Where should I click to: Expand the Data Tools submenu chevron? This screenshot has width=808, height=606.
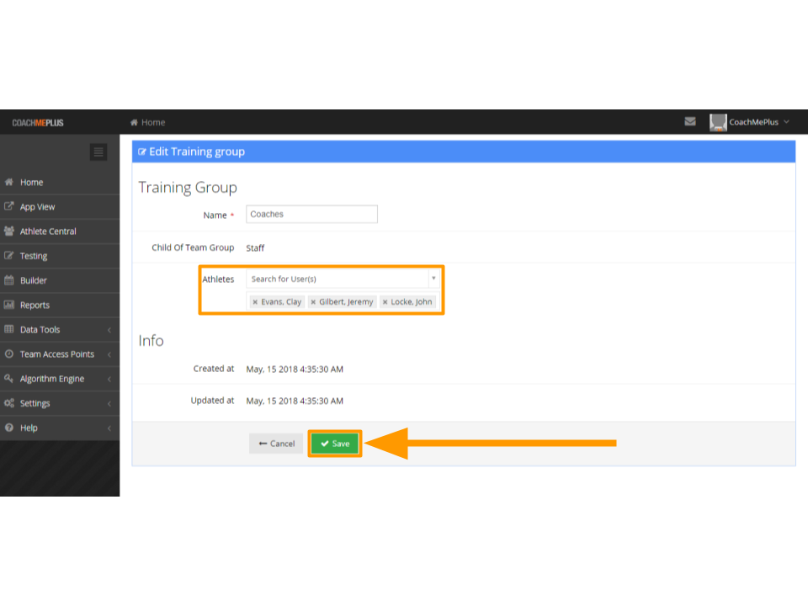[109, 330]
